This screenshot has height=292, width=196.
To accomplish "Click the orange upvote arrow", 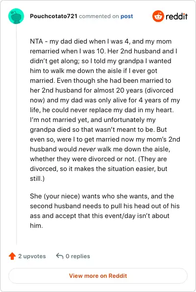I will pos(12,256).
